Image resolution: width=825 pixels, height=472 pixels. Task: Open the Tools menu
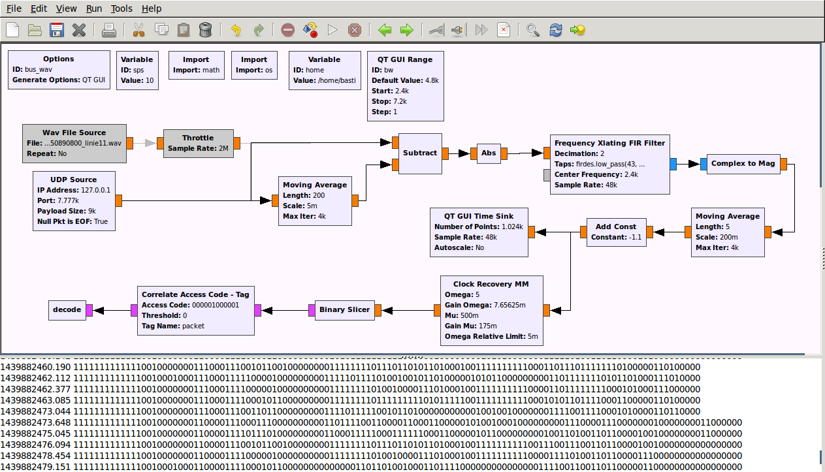coord(121,8)
